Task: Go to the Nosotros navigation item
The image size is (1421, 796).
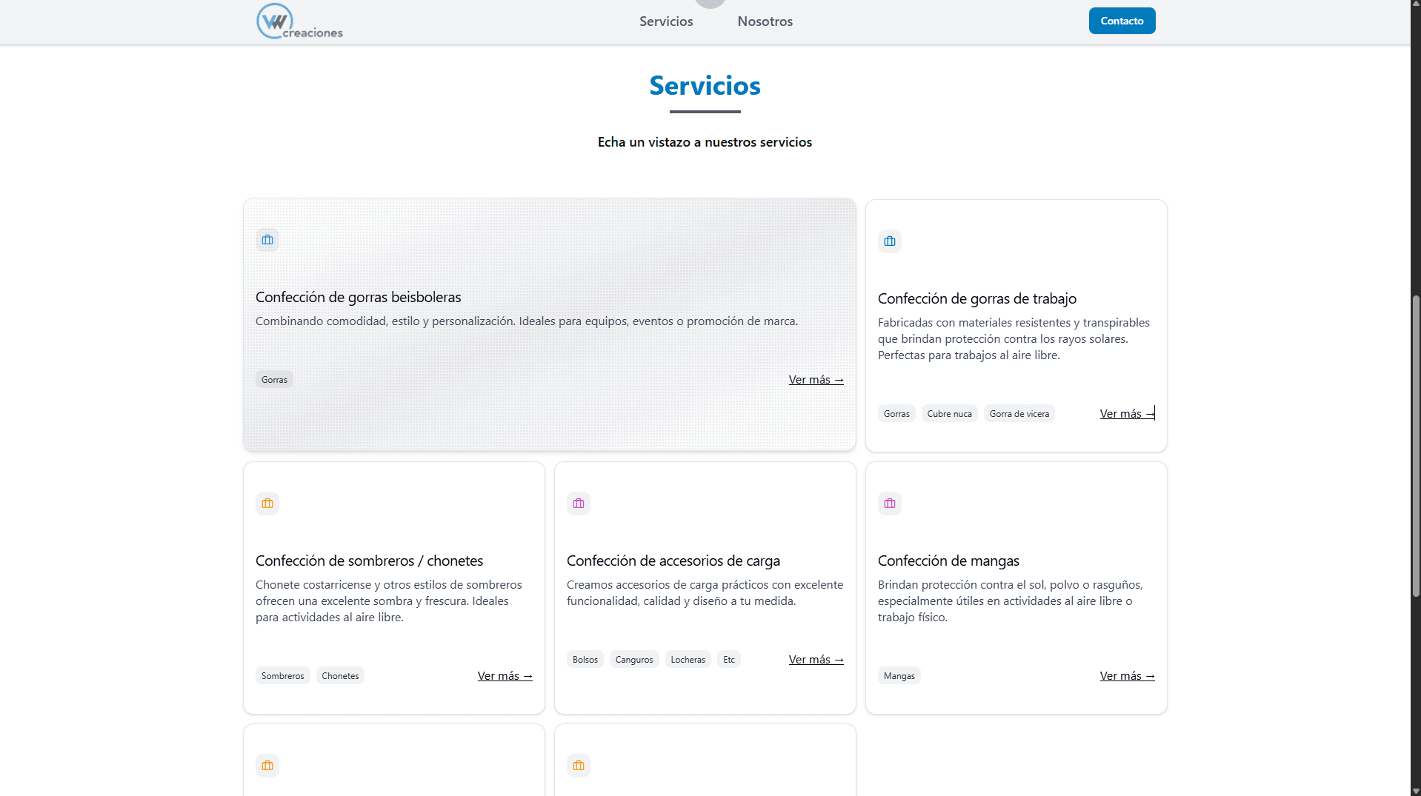Action: point(765,21)
